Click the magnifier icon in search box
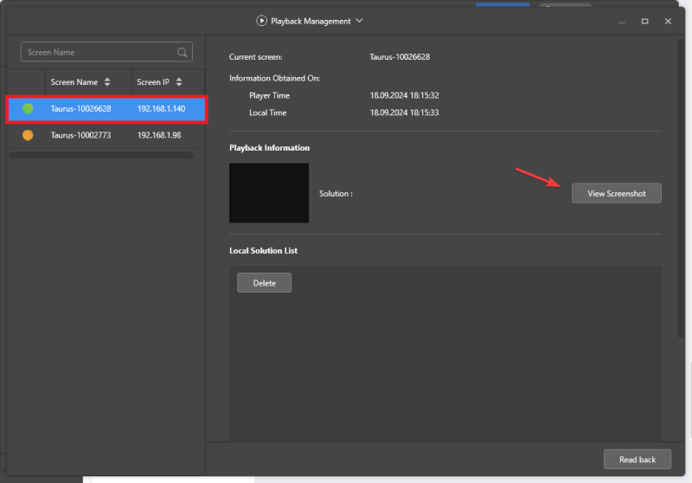Viewport: 692px width, 483px height. pyautogui.click(x=183, y=53)
